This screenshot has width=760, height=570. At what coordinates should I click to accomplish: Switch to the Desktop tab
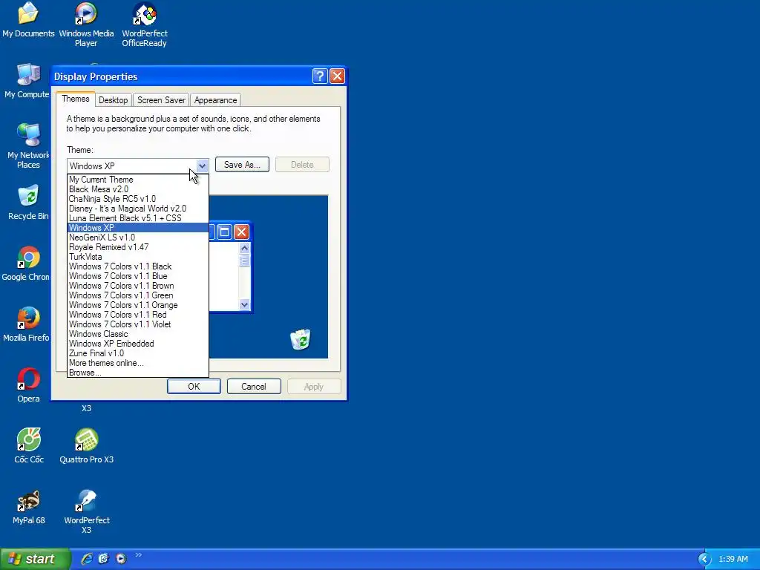(113, 100)
